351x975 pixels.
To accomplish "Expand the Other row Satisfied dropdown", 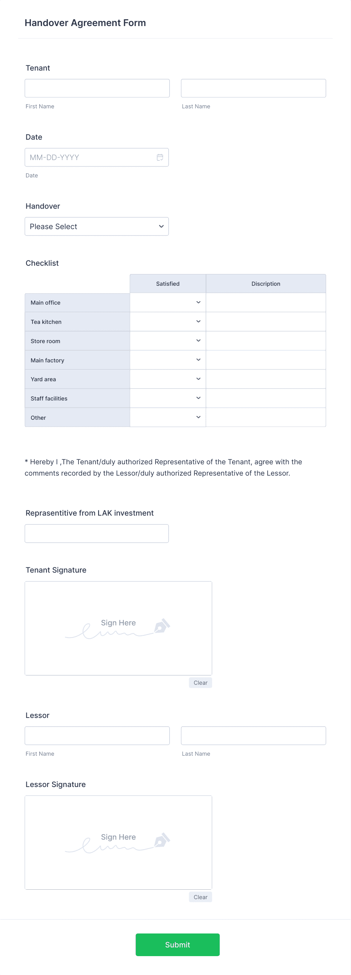I will (x=168, y=417).
